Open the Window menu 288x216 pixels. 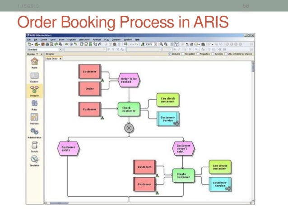coord(128,39)
